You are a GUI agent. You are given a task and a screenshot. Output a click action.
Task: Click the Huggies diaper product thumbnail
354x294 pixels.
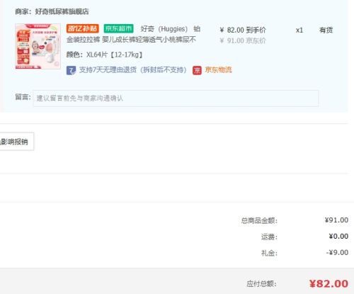38,46
